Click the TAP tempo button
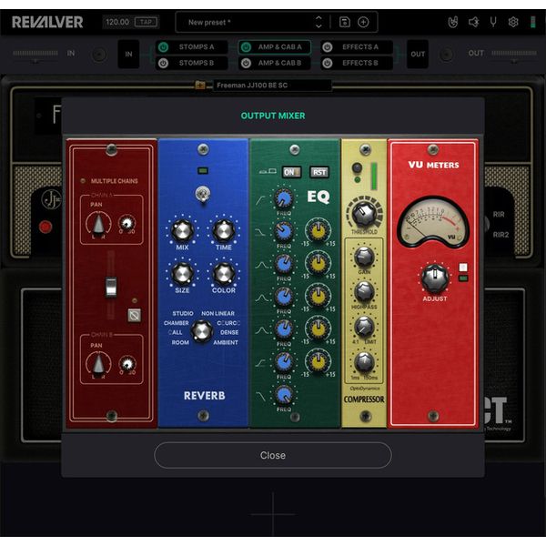Screen dimensions: 546x546 [x=146, y=22]
